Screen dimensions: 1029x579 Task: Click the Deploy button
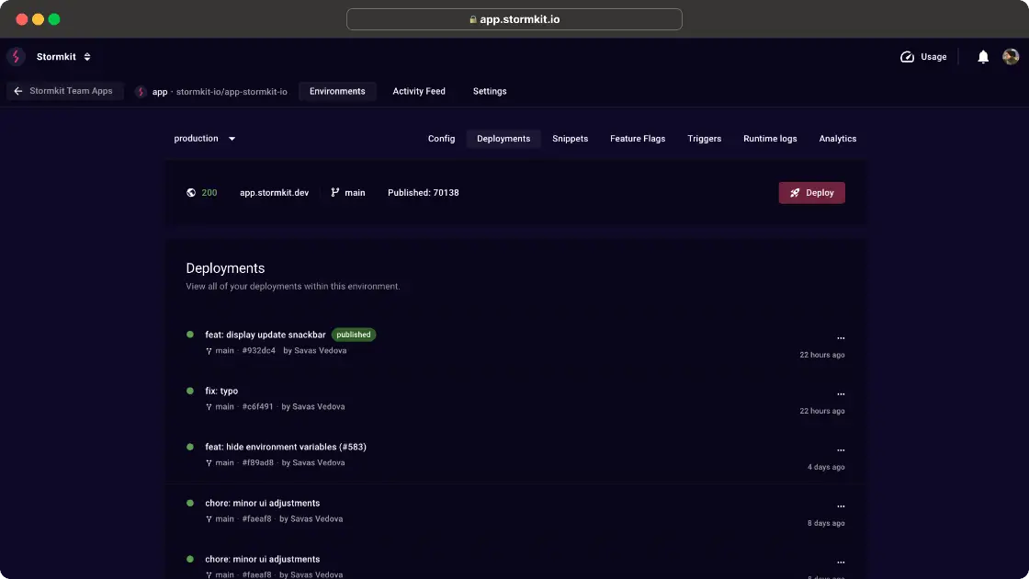click(812, 193)
